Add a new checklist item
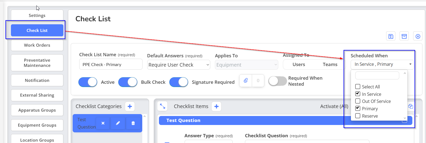The height and width of the screenshot is (143, 426). tap(217, 106)
